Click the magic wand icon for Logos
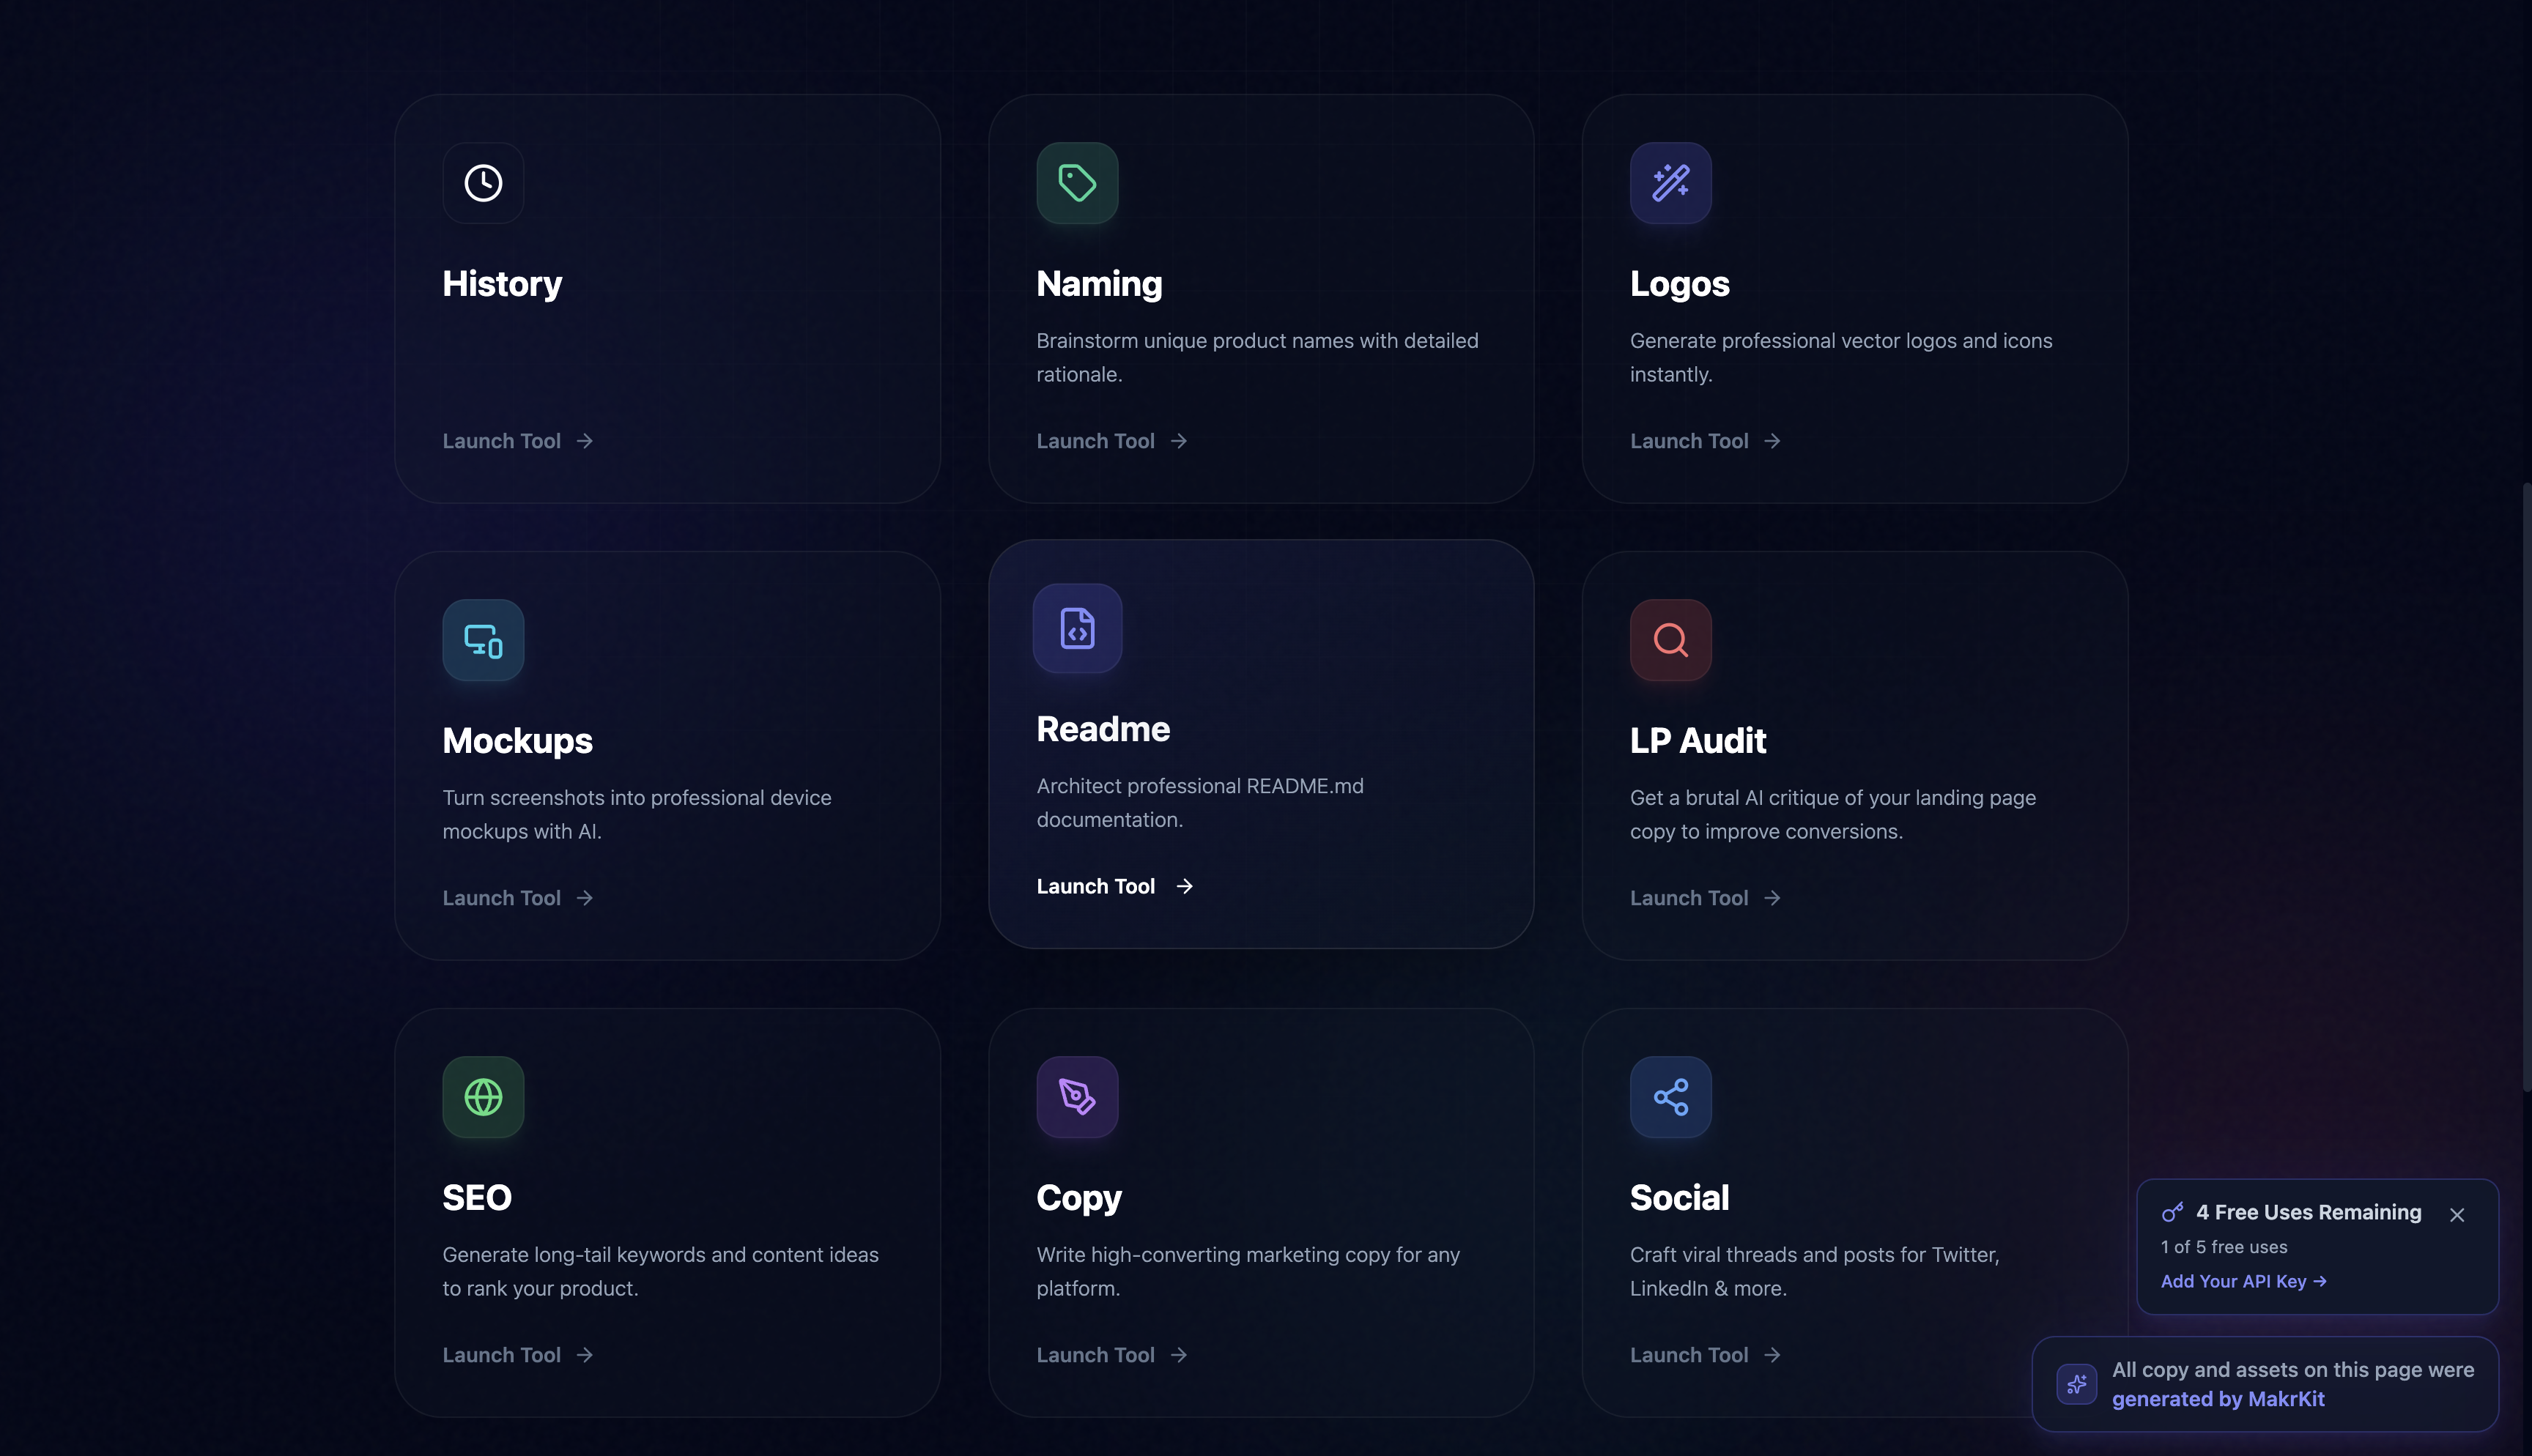The image size is (2532, 1456). 1670,183
